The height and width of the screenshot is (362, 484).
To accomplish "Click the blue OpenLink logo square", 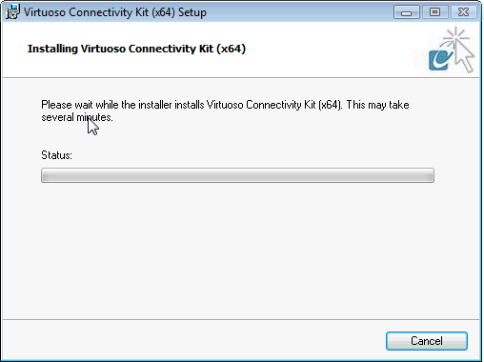I will pyautogui.click(x=440, y=60).
